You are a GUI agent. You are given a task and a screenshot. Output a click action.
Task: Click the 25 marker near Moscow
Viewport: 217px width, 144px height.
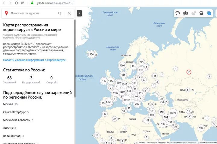click(155, 76)
